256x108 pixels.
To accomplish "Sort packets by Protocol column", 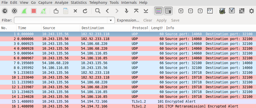I will click(x=140, y=28).
